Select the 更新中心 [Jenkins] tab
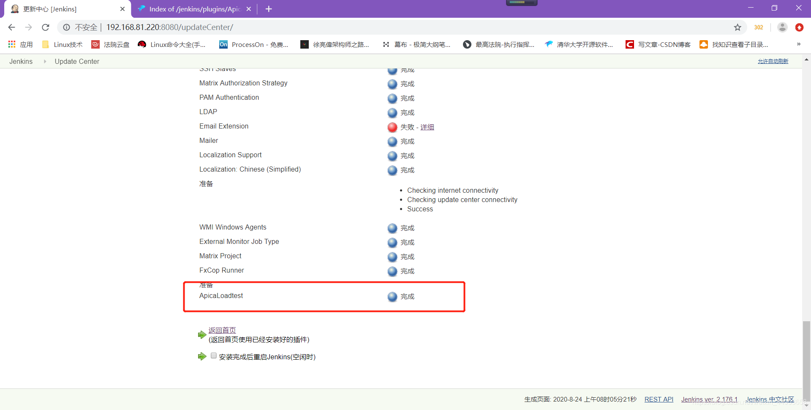Viewport: 811px width, 410px height. click(68, 9)
